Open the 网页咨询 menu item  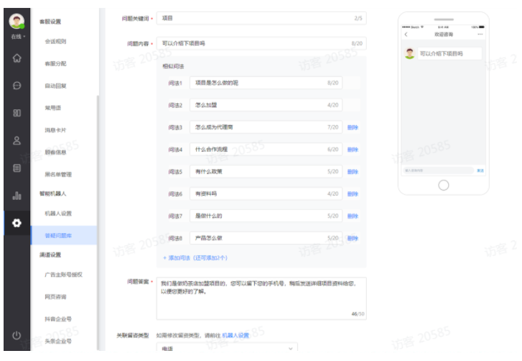pos(55,297)
